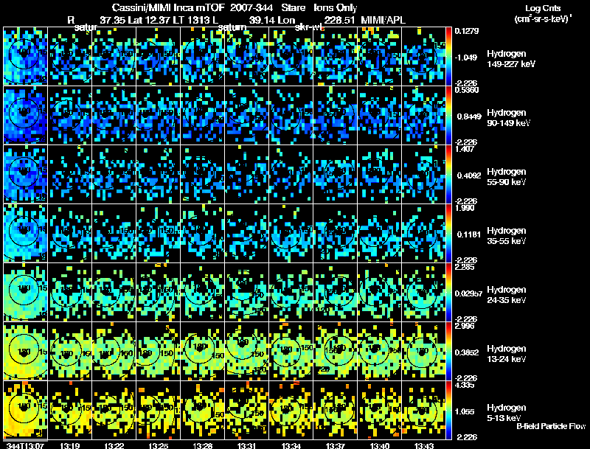Click the 'Hydrogen 5-13 keV' row label

[x=507, y=413]
